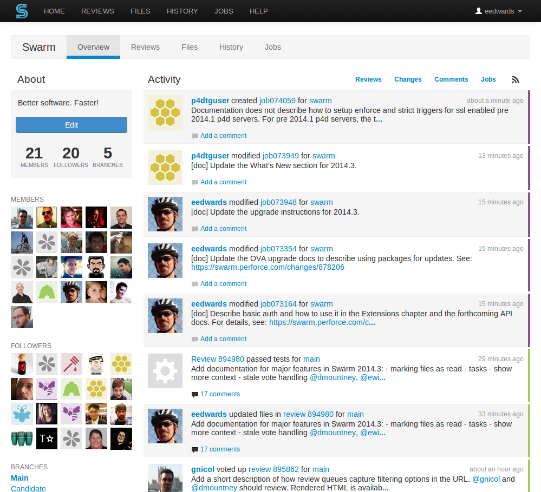The height and width of the screenshot is (492, 541).
Task: Open HELP in the top navbar
Action: (259, 11)
